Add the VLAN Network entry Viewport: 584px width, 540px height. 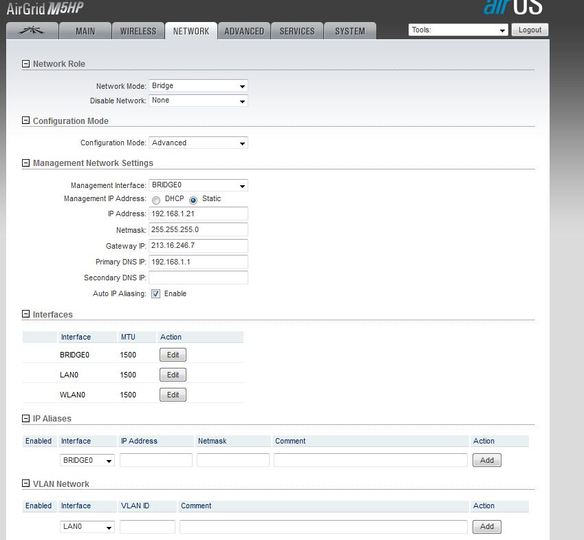pyautogui.click(x=487, y=527)
